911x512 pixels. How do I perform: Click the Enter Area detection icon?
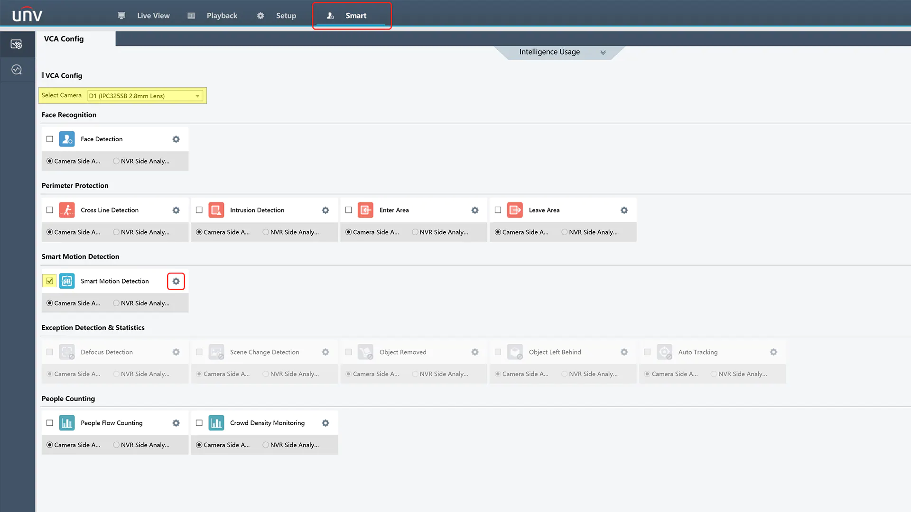[365, 210]
